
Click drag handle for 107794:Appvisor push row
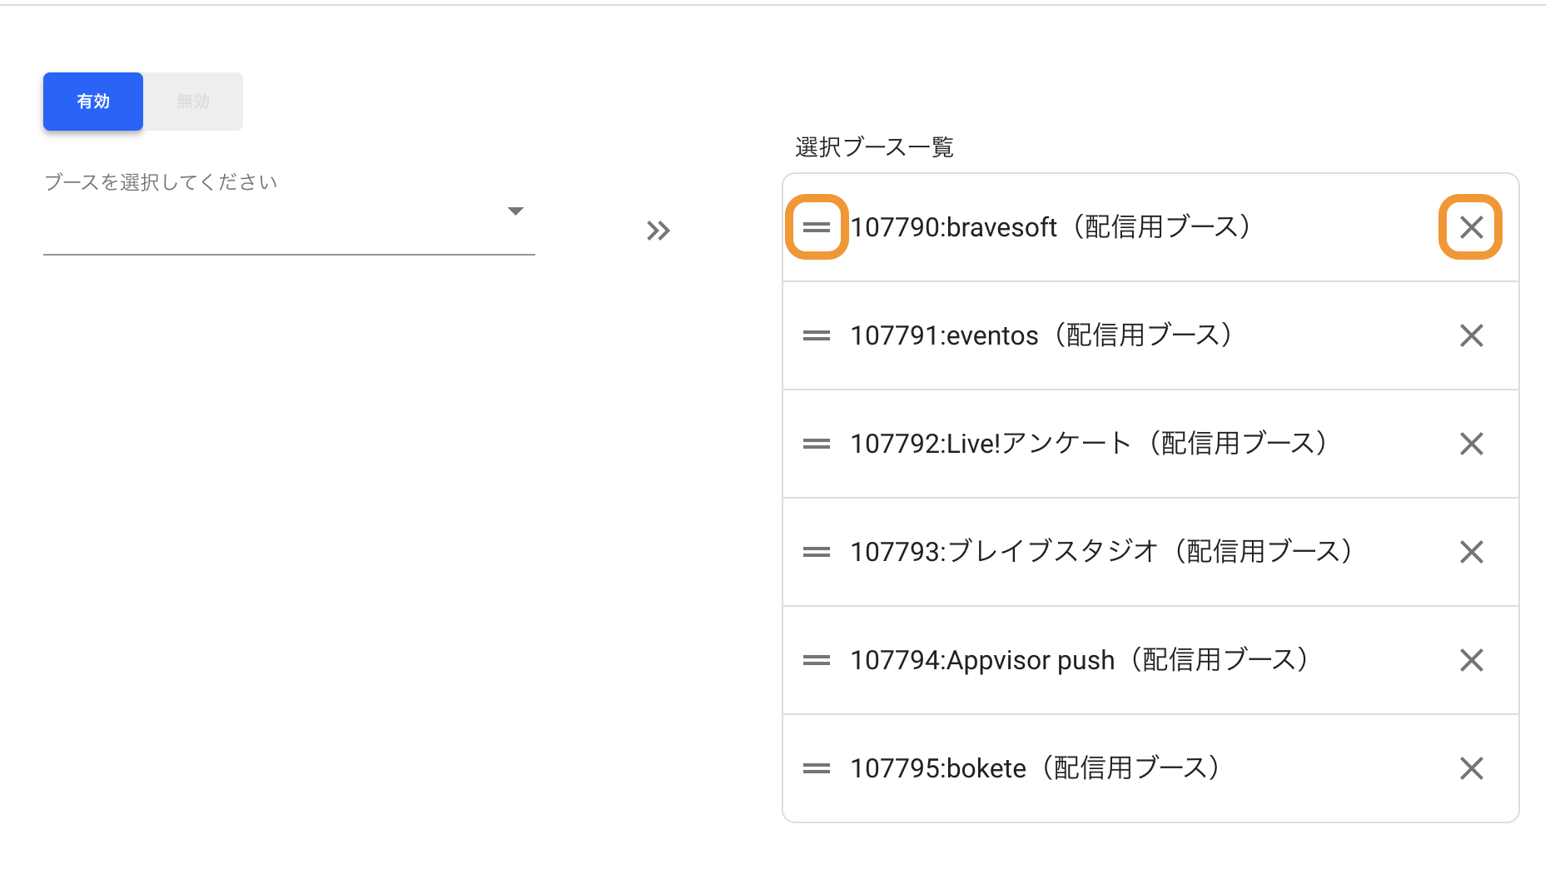[x=817, y=660]
